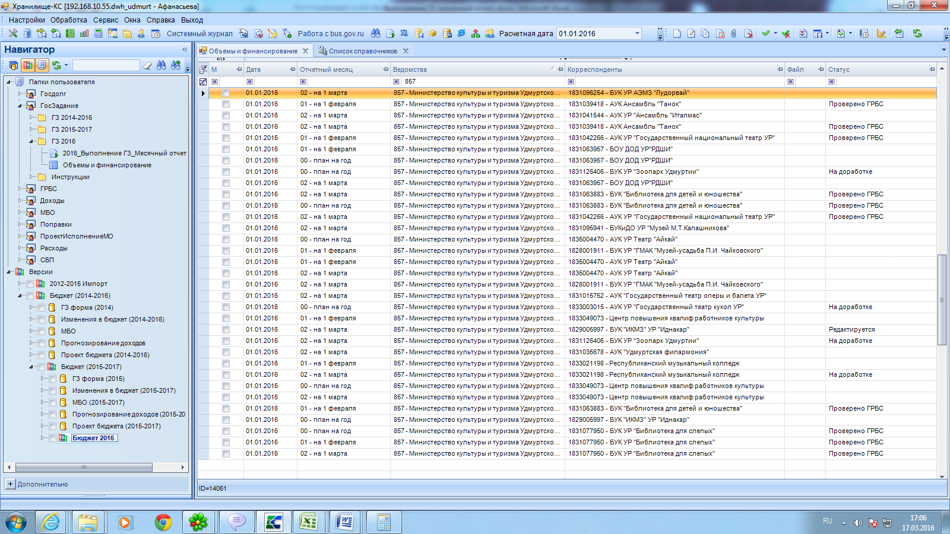Click the green refresh arrows in Навигатор
The height and width of the screenshot is (534, 950).
[56, 65]
